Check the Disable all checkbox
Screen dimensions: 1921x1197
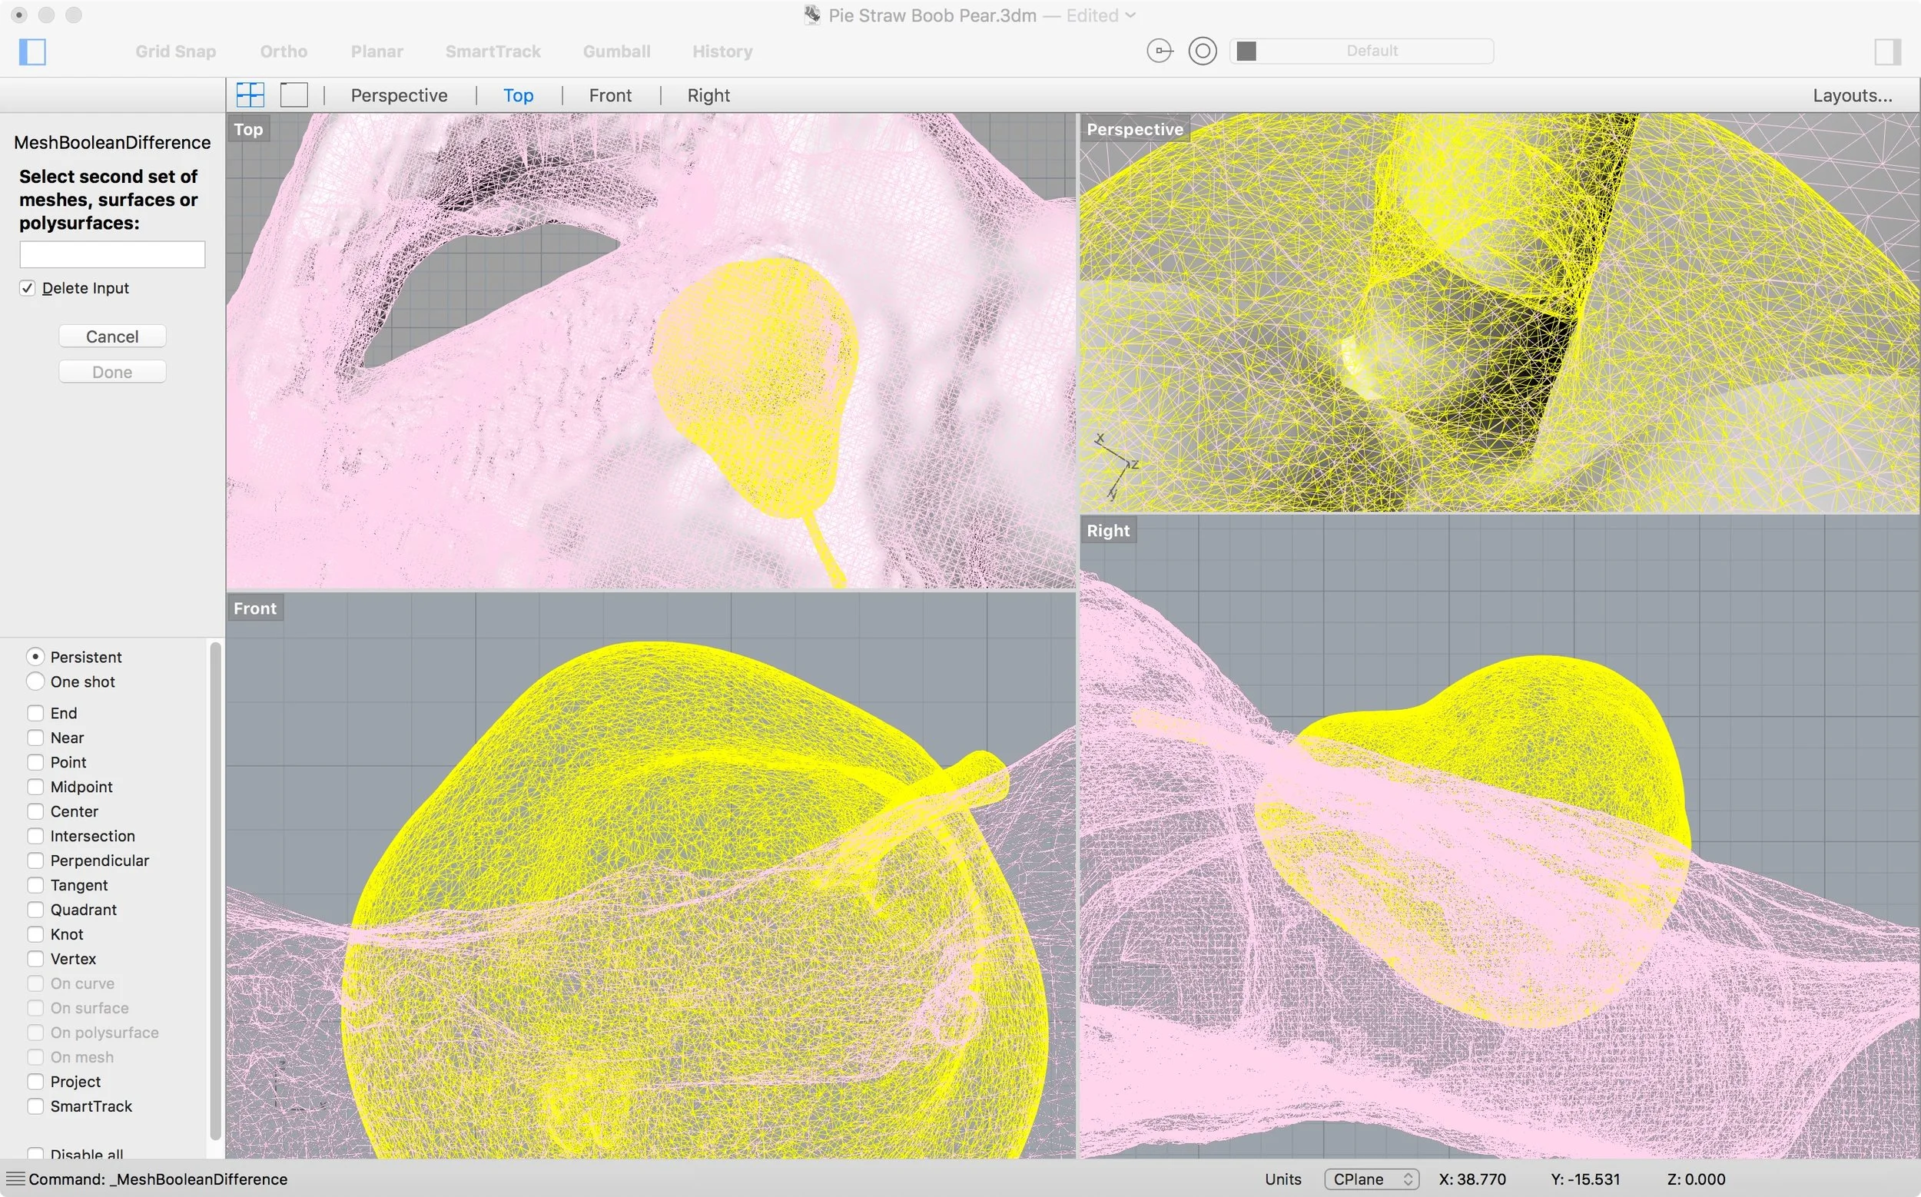pyautogui.click(x=35, y=1153)
